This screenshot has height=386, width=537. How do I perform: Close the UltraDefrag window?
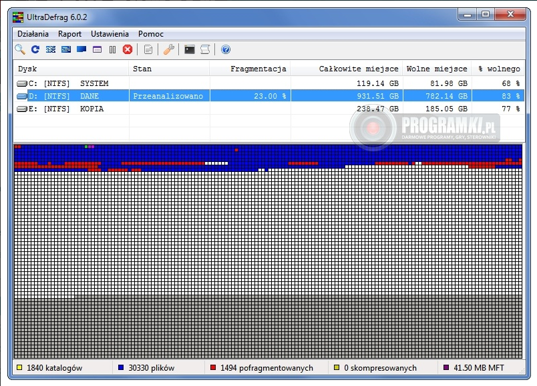pos(510,15)
